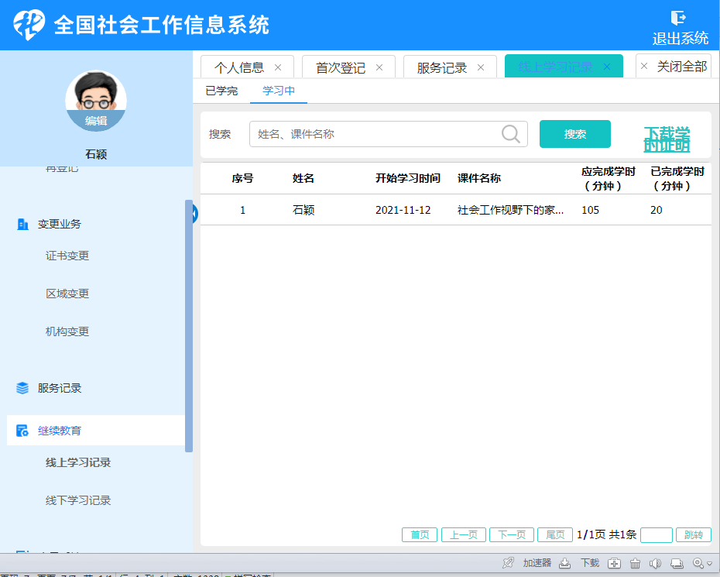Open 线下学习记录 in the sidebar
Viewport: 720px width, 577px height.
click(x=78, y=500)
